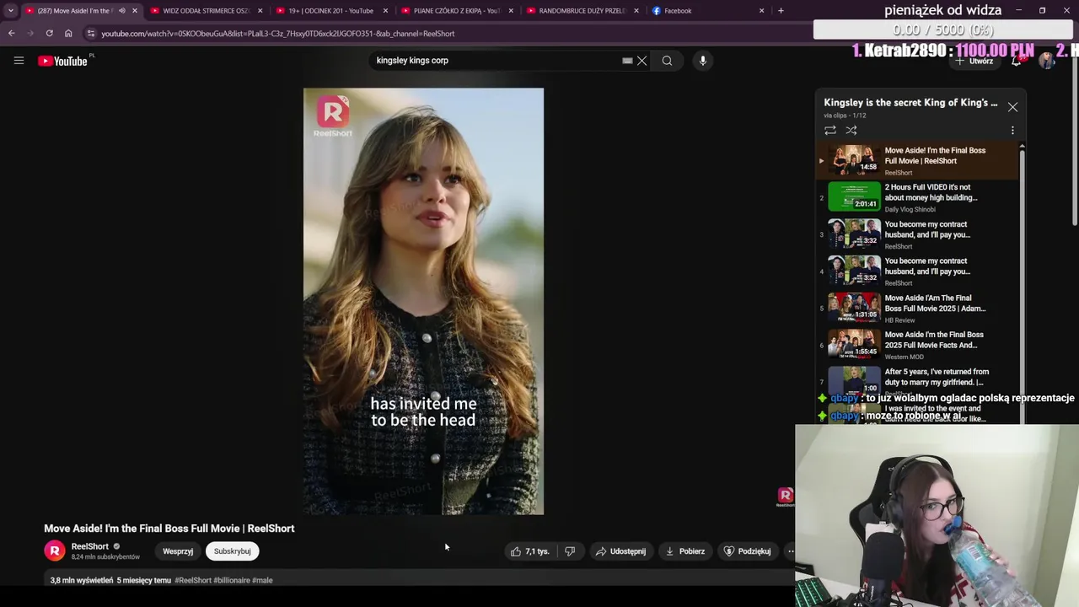The height and width of the screenshot is (607, 1079).
Task: Start voice search with the microphone
Action: pyautogui.click(x=702, y=61)
